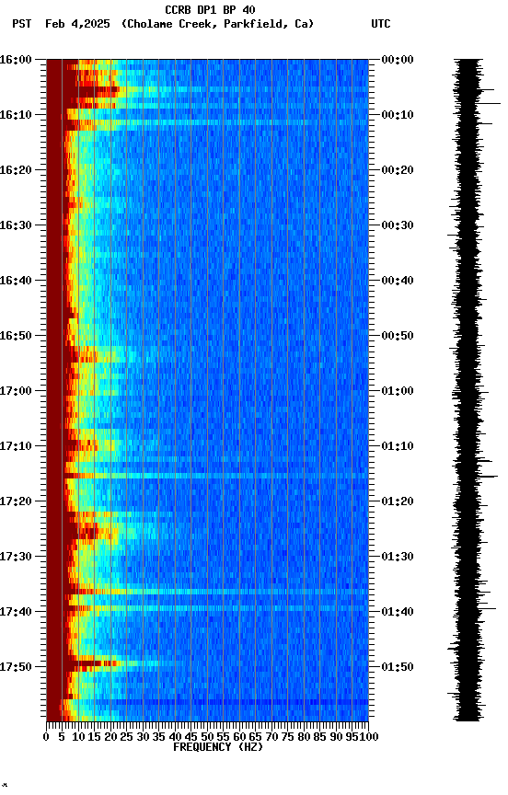Screen dimensions: 508x795
Task: Click the 01:10 UTC time label
Action: [398, 446]
